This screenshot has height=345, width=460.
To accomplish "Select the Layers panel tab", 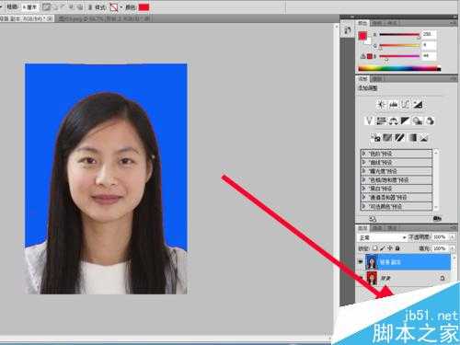I will tap(363, 228).
